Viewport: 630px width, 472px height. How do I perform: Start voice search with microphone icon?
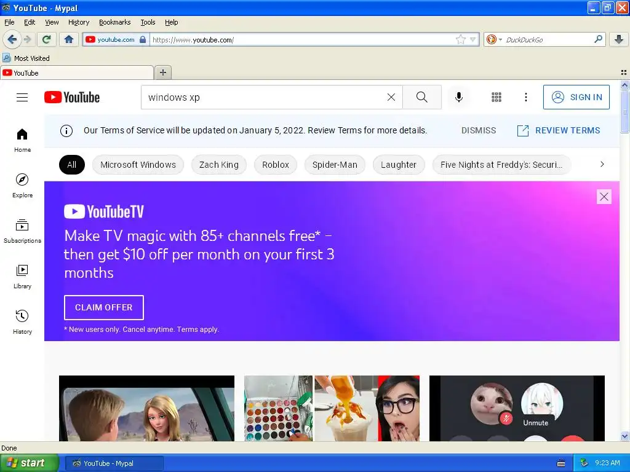coord(459,97)
